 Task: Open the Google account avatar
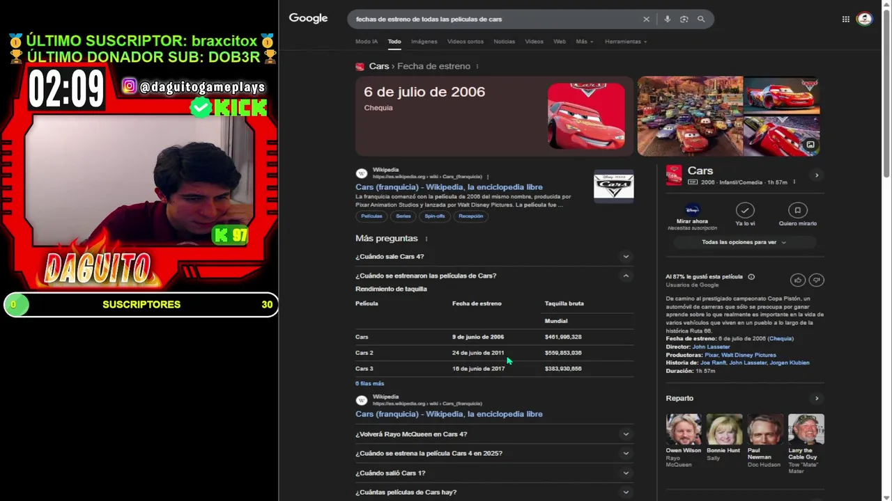tap(864, 19)
